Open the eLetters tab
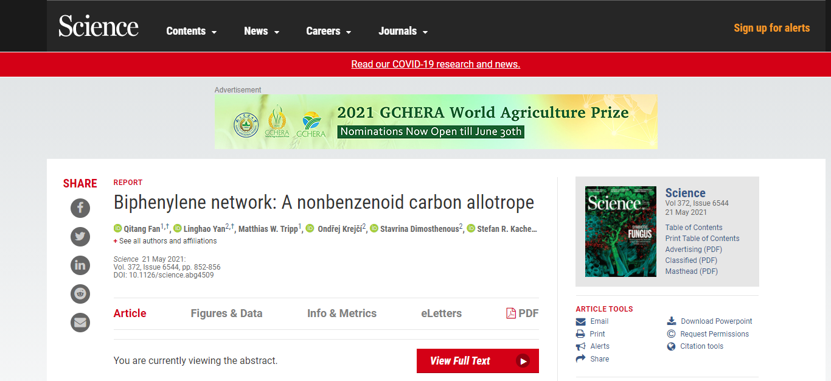 click(x=442, y=313)
